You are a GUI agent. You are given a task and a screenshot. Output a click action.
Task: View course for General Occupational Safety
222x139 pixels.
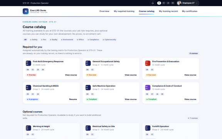pos(131,75)
